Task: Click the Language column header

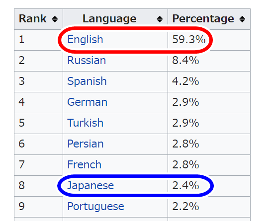Action: click(115, 19)
